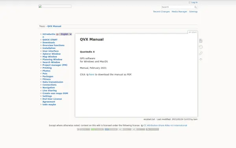Open Map Window in sidebar
The width and height of the screenshot is (236, 148).
click(x=50, y=56)
